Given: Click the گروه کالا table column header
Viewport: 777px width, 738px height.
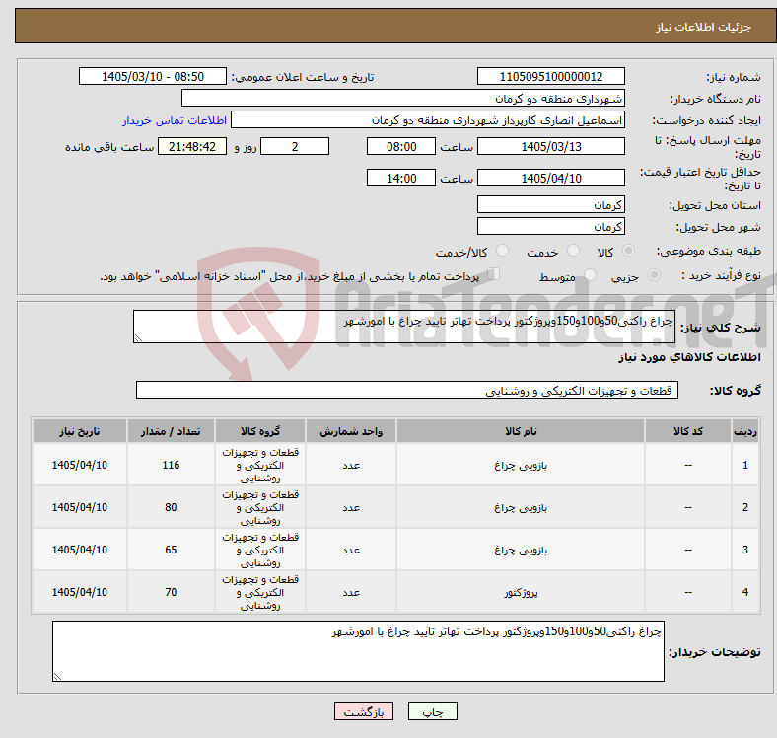Looking at the screenshot, I should tap(260, 431).
